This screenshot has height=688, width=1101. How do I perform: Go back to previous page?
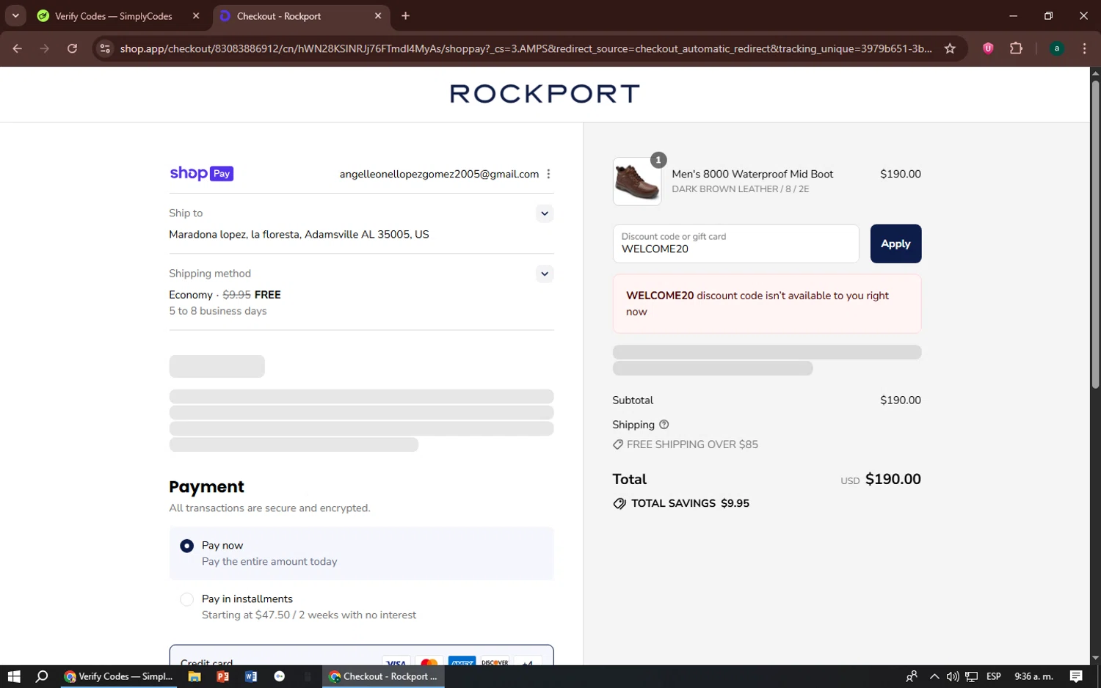click(18, 48)
